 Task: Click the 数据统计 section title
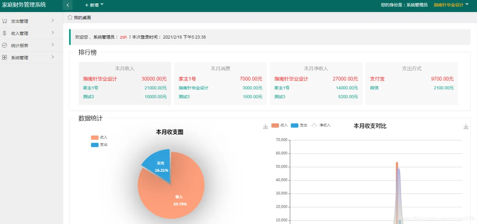pos(90,118)
